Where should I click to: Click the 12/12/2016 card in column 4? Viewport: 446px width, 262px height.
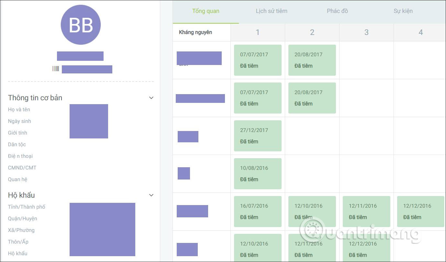[x=420, y=212]
